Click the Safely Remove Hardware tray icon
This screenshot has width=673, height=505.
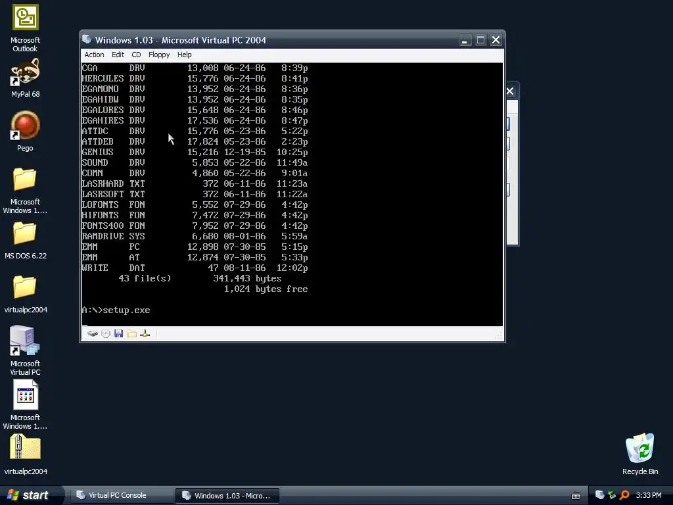(x=612, y=495)
